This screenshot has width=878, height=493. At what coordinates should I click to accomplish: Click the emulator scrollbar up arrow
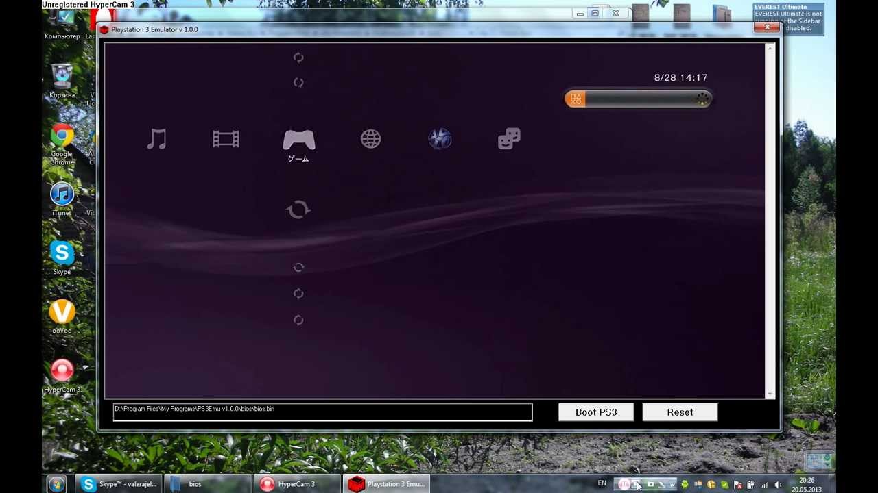(770, 48)
